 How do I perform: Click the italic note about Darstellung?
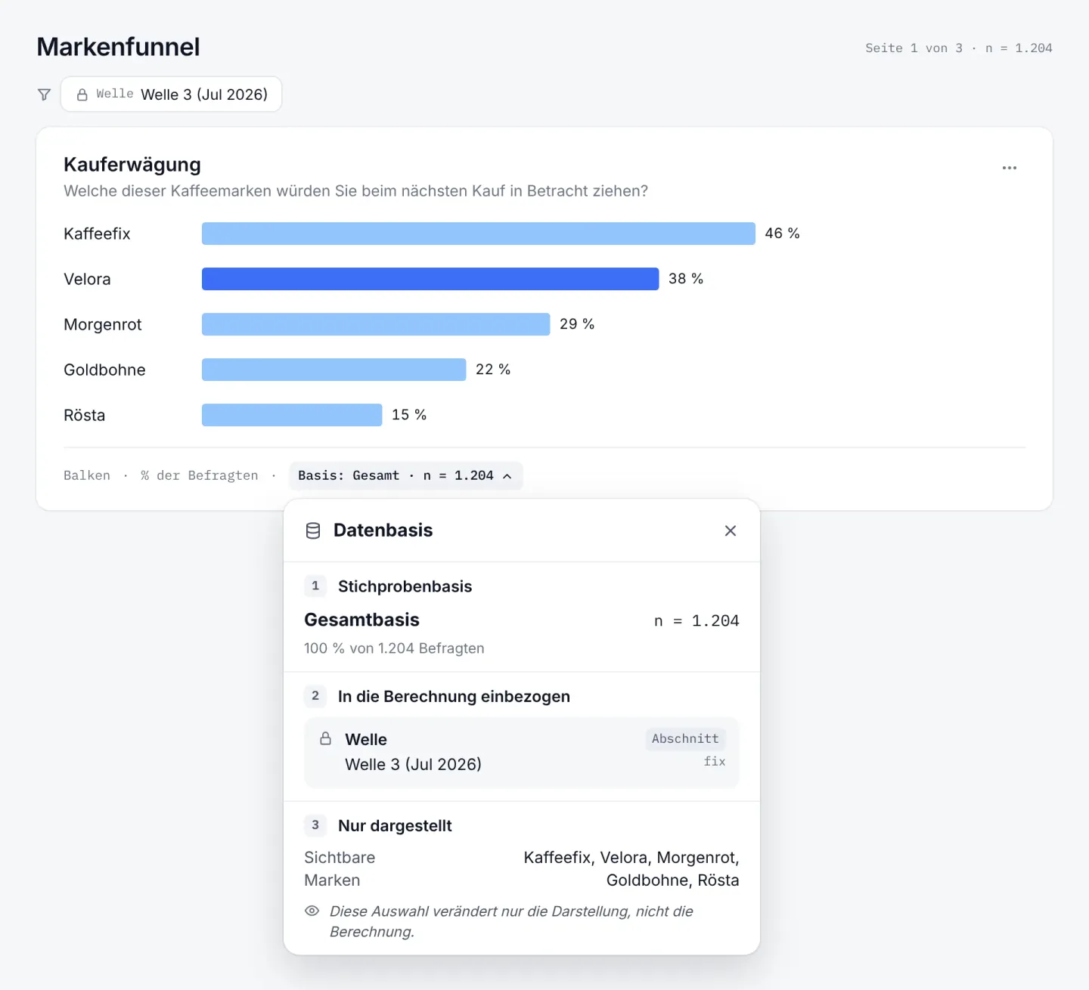(x=511, y=921)
